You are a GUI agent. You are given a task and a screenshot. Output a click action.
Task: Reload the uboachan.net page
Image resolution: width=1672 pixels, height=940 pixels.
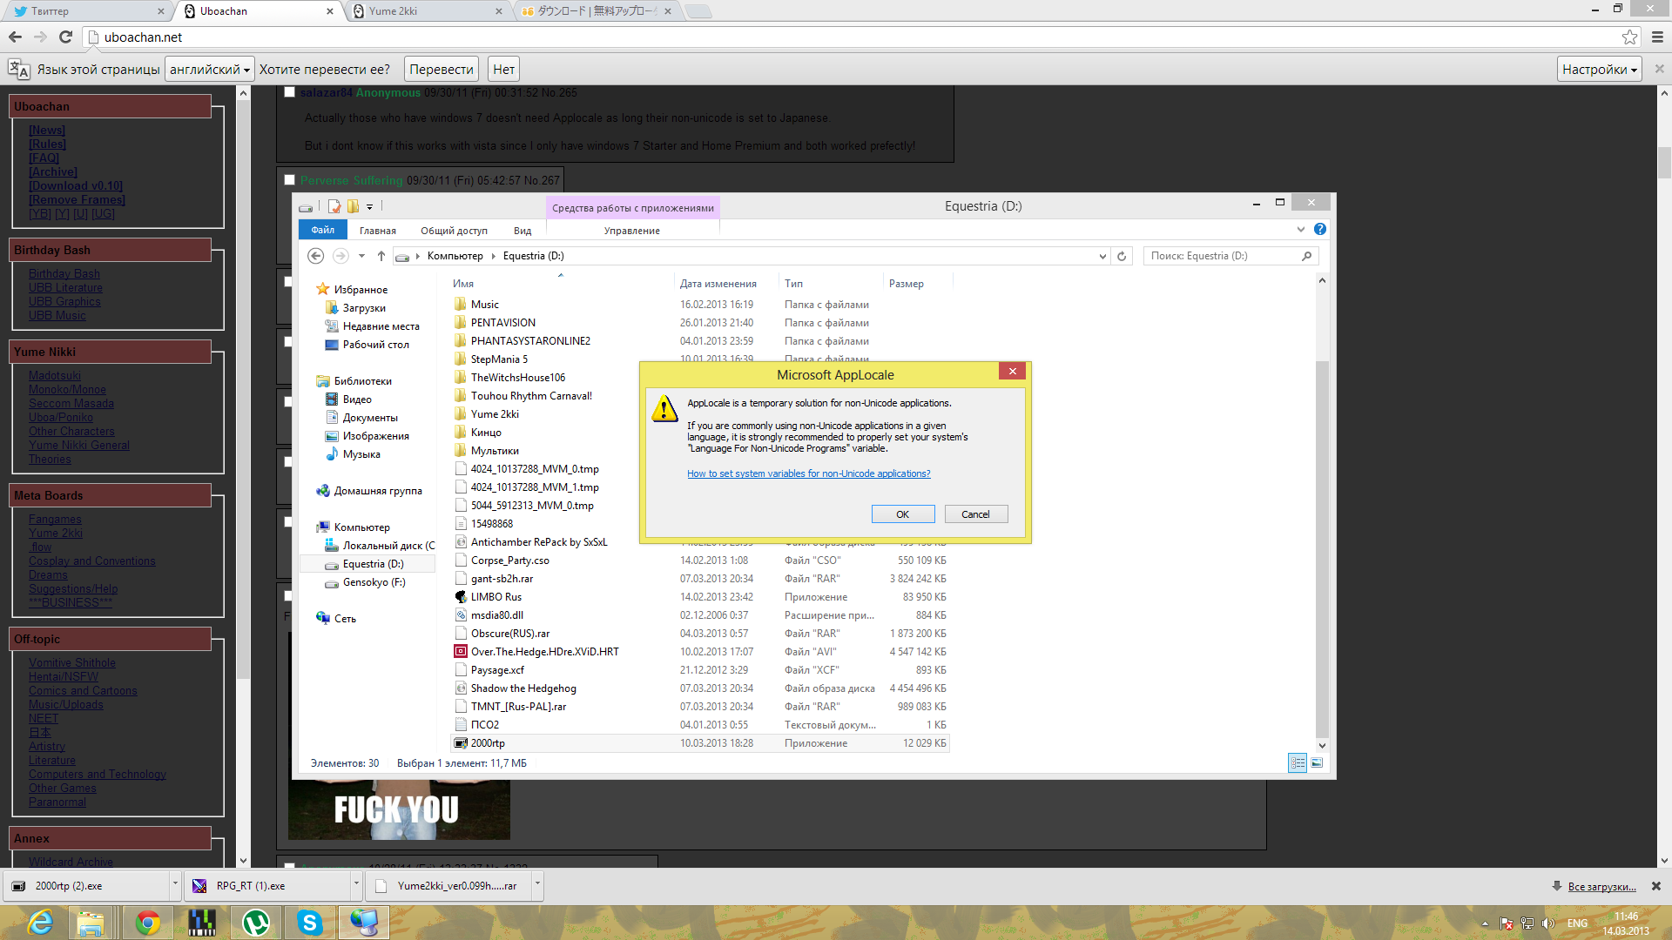tap(65, 37)
